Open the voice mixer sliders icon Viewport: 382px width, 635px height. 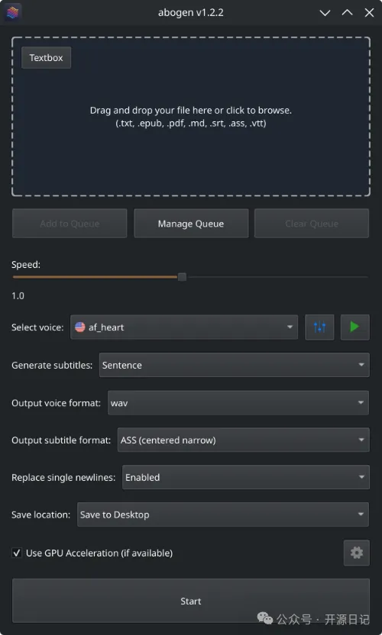point(319,327)
